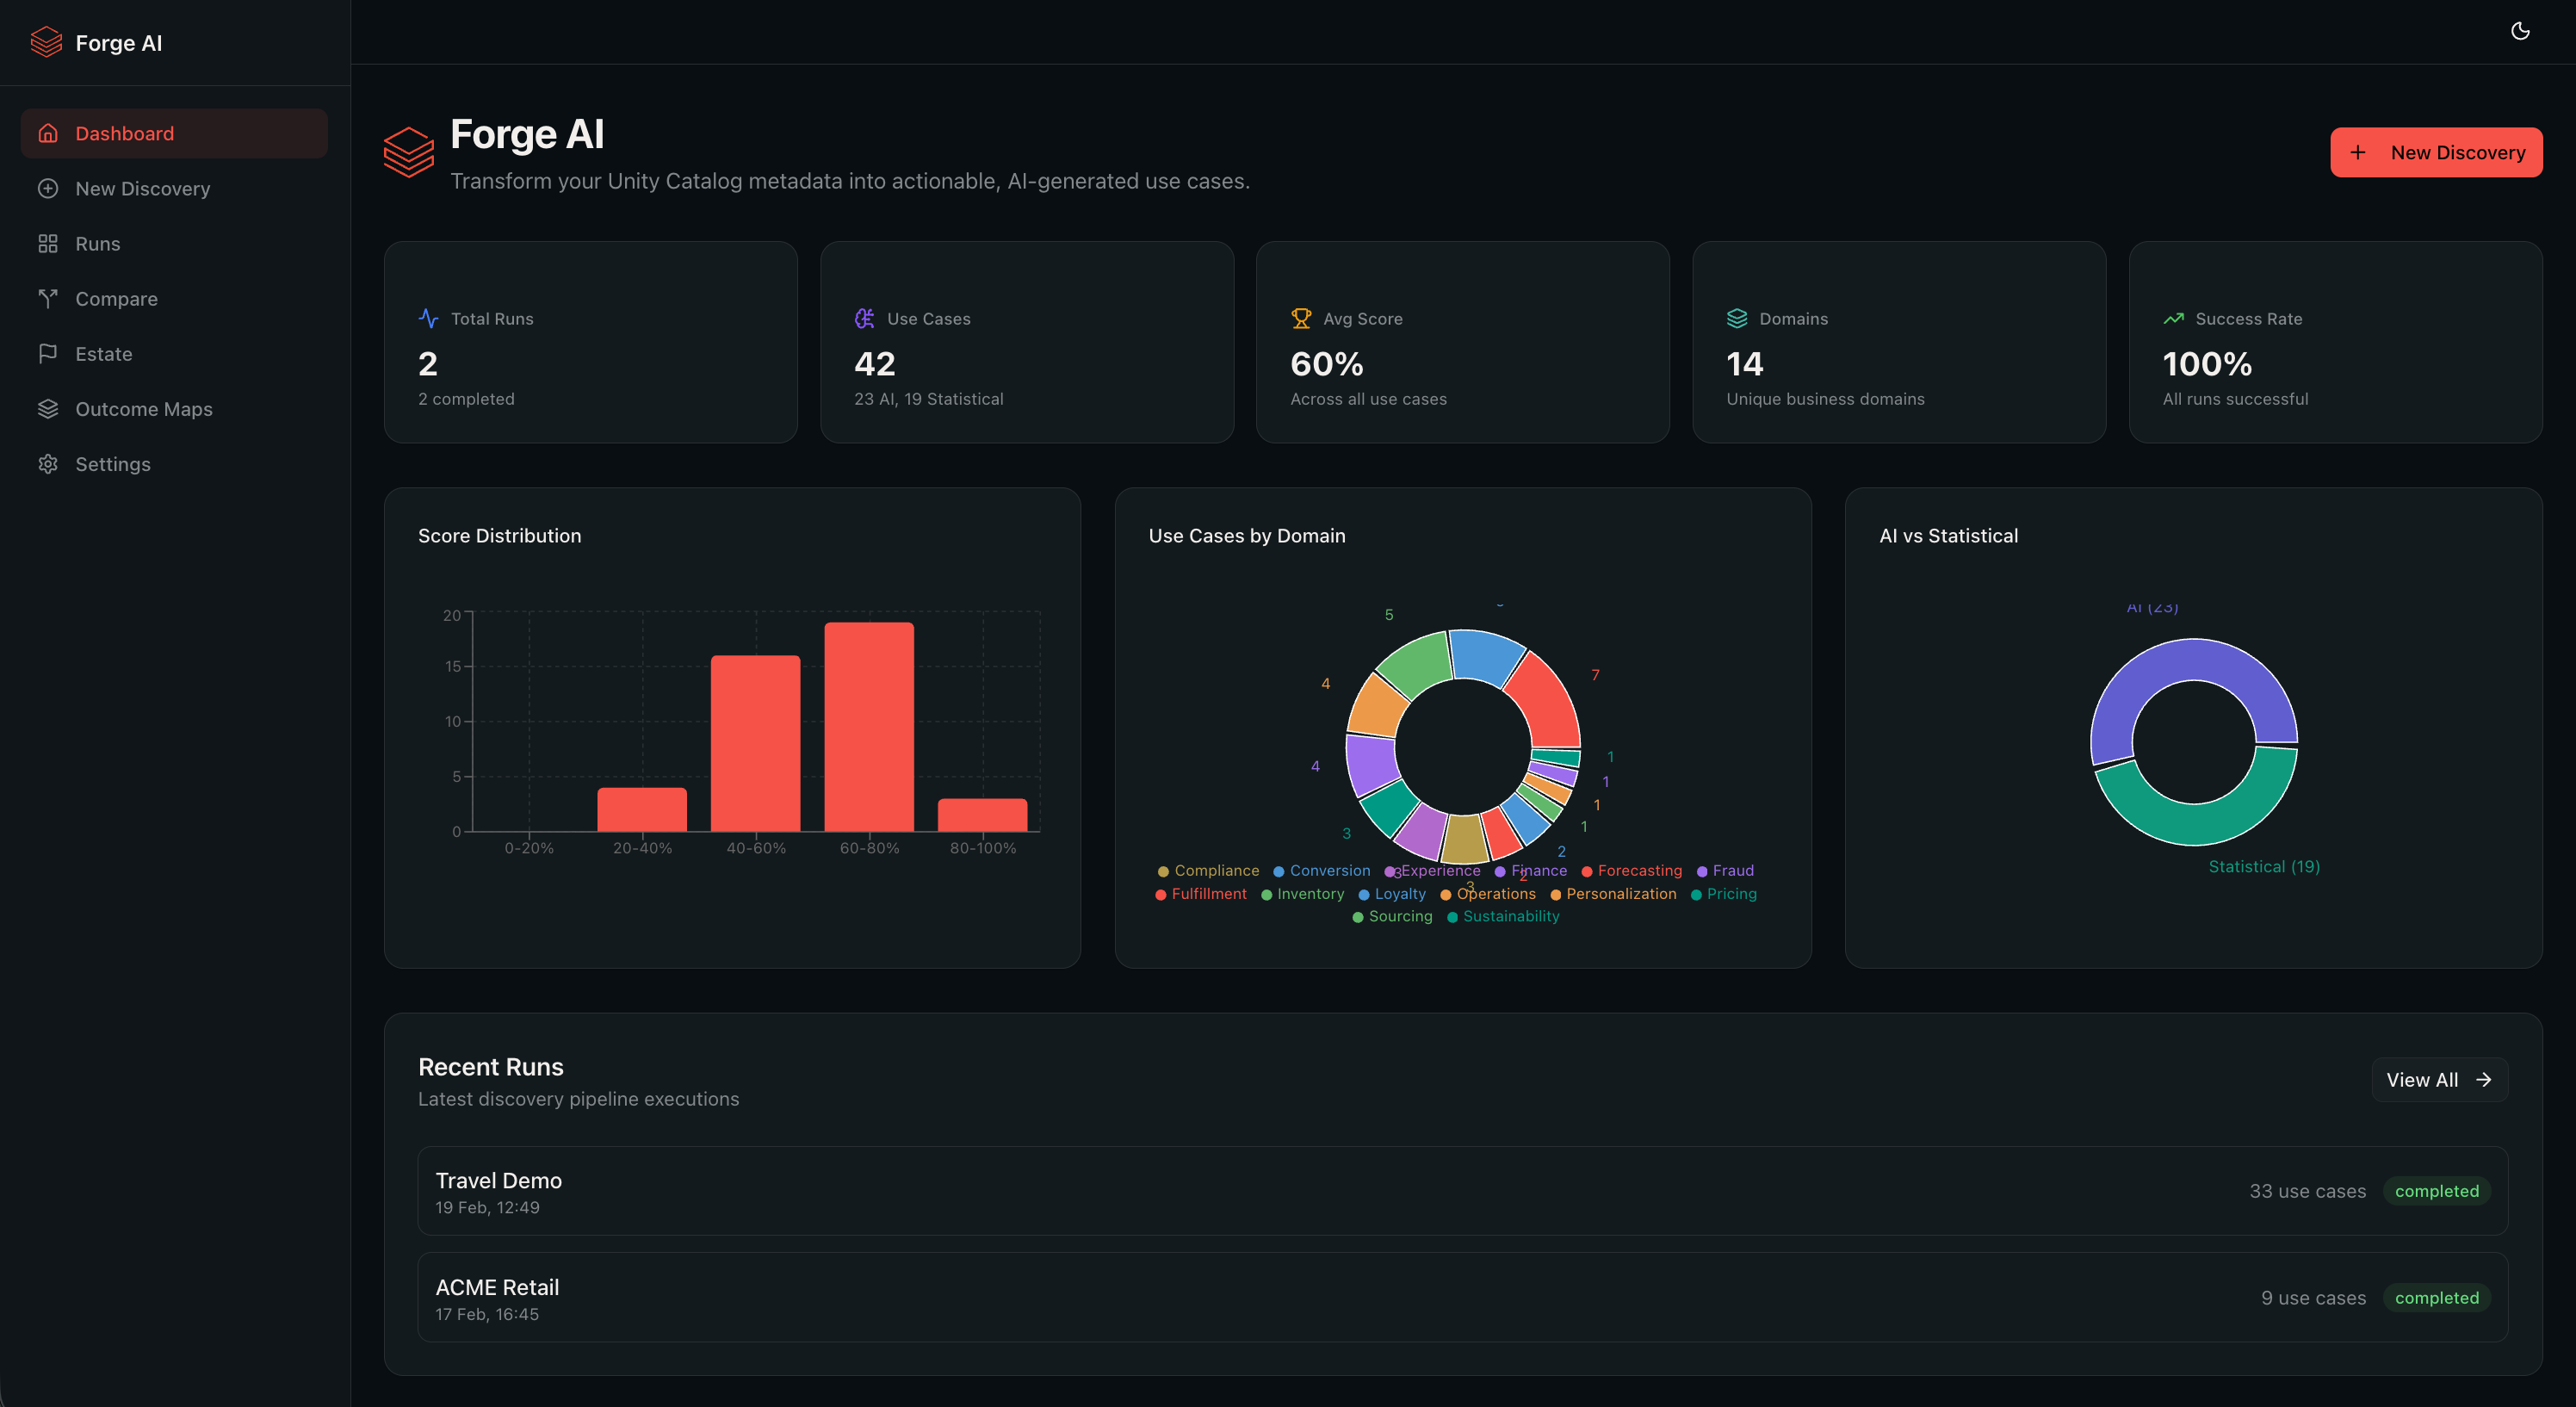Click the Sourcing legend entry
Viewport: 2576px width, 1407px height.
(1392, 916)
